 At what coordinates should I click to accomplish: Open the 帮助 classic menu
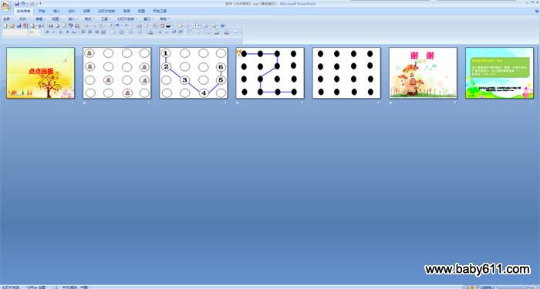coord(164,19)
